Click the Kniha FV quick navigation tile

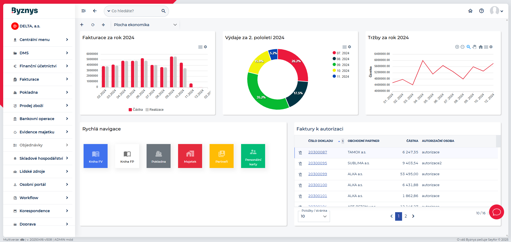[96, 156]
